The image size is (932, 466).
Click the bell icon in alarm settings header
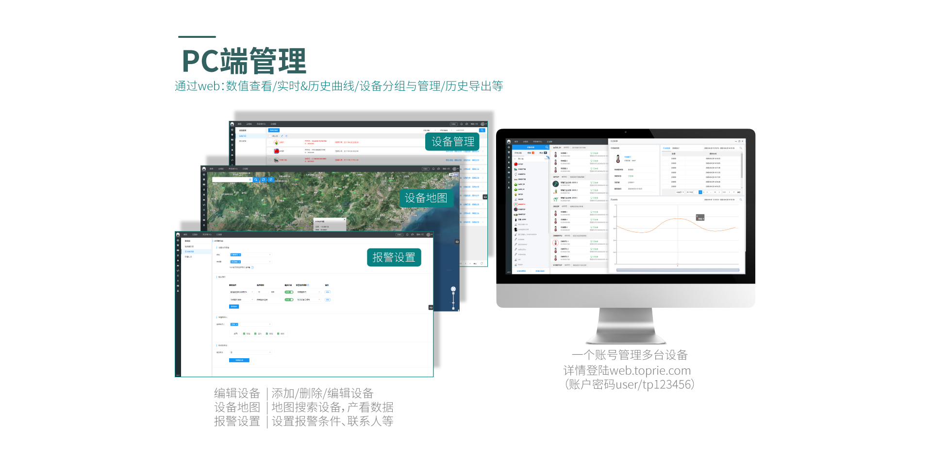pos(407,234)
